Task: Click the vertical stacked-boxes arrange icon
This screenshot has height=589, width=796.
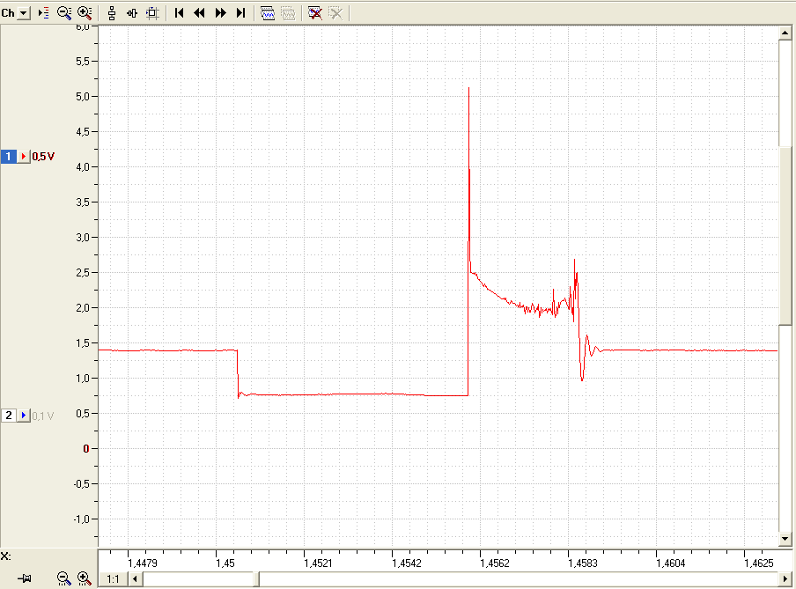Action: click(112, 13)
